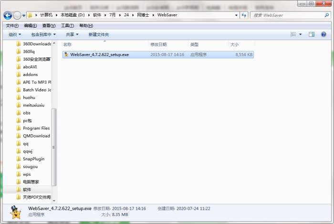Open the 工具(T) menu

tap(68, 26)
